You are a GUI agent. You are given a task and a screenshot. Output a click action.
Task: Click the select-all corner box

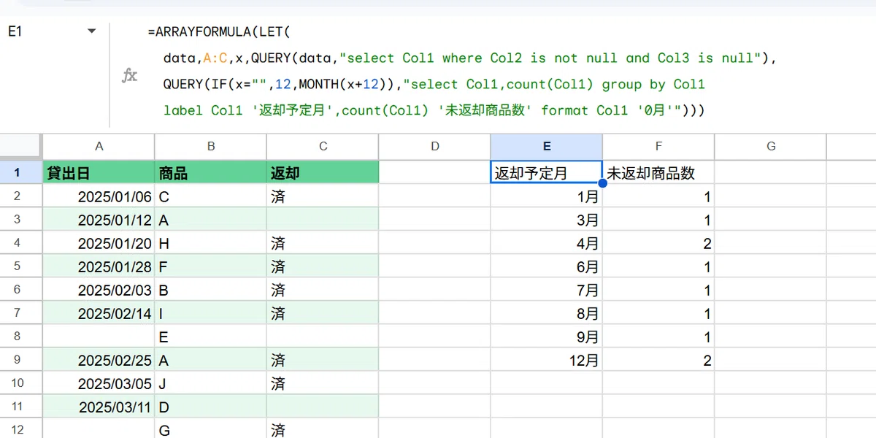[x=19, y=146]
